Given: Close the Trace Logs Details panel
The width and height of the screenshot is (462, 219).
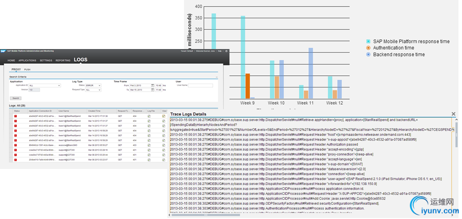Looking at the screenshot, I should [x=453, y=114].
